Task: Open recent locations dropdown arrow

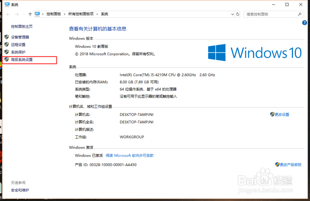Action: tap(24, 14)
